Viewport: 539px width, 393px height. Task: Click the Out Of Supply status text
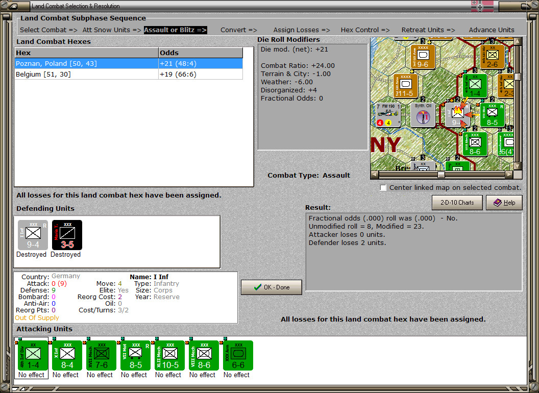(37, 318)
